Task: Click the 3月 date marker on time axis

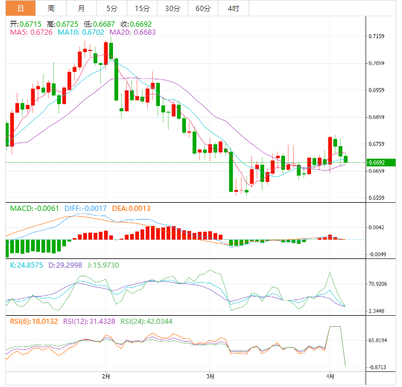Action: (210, 377)
